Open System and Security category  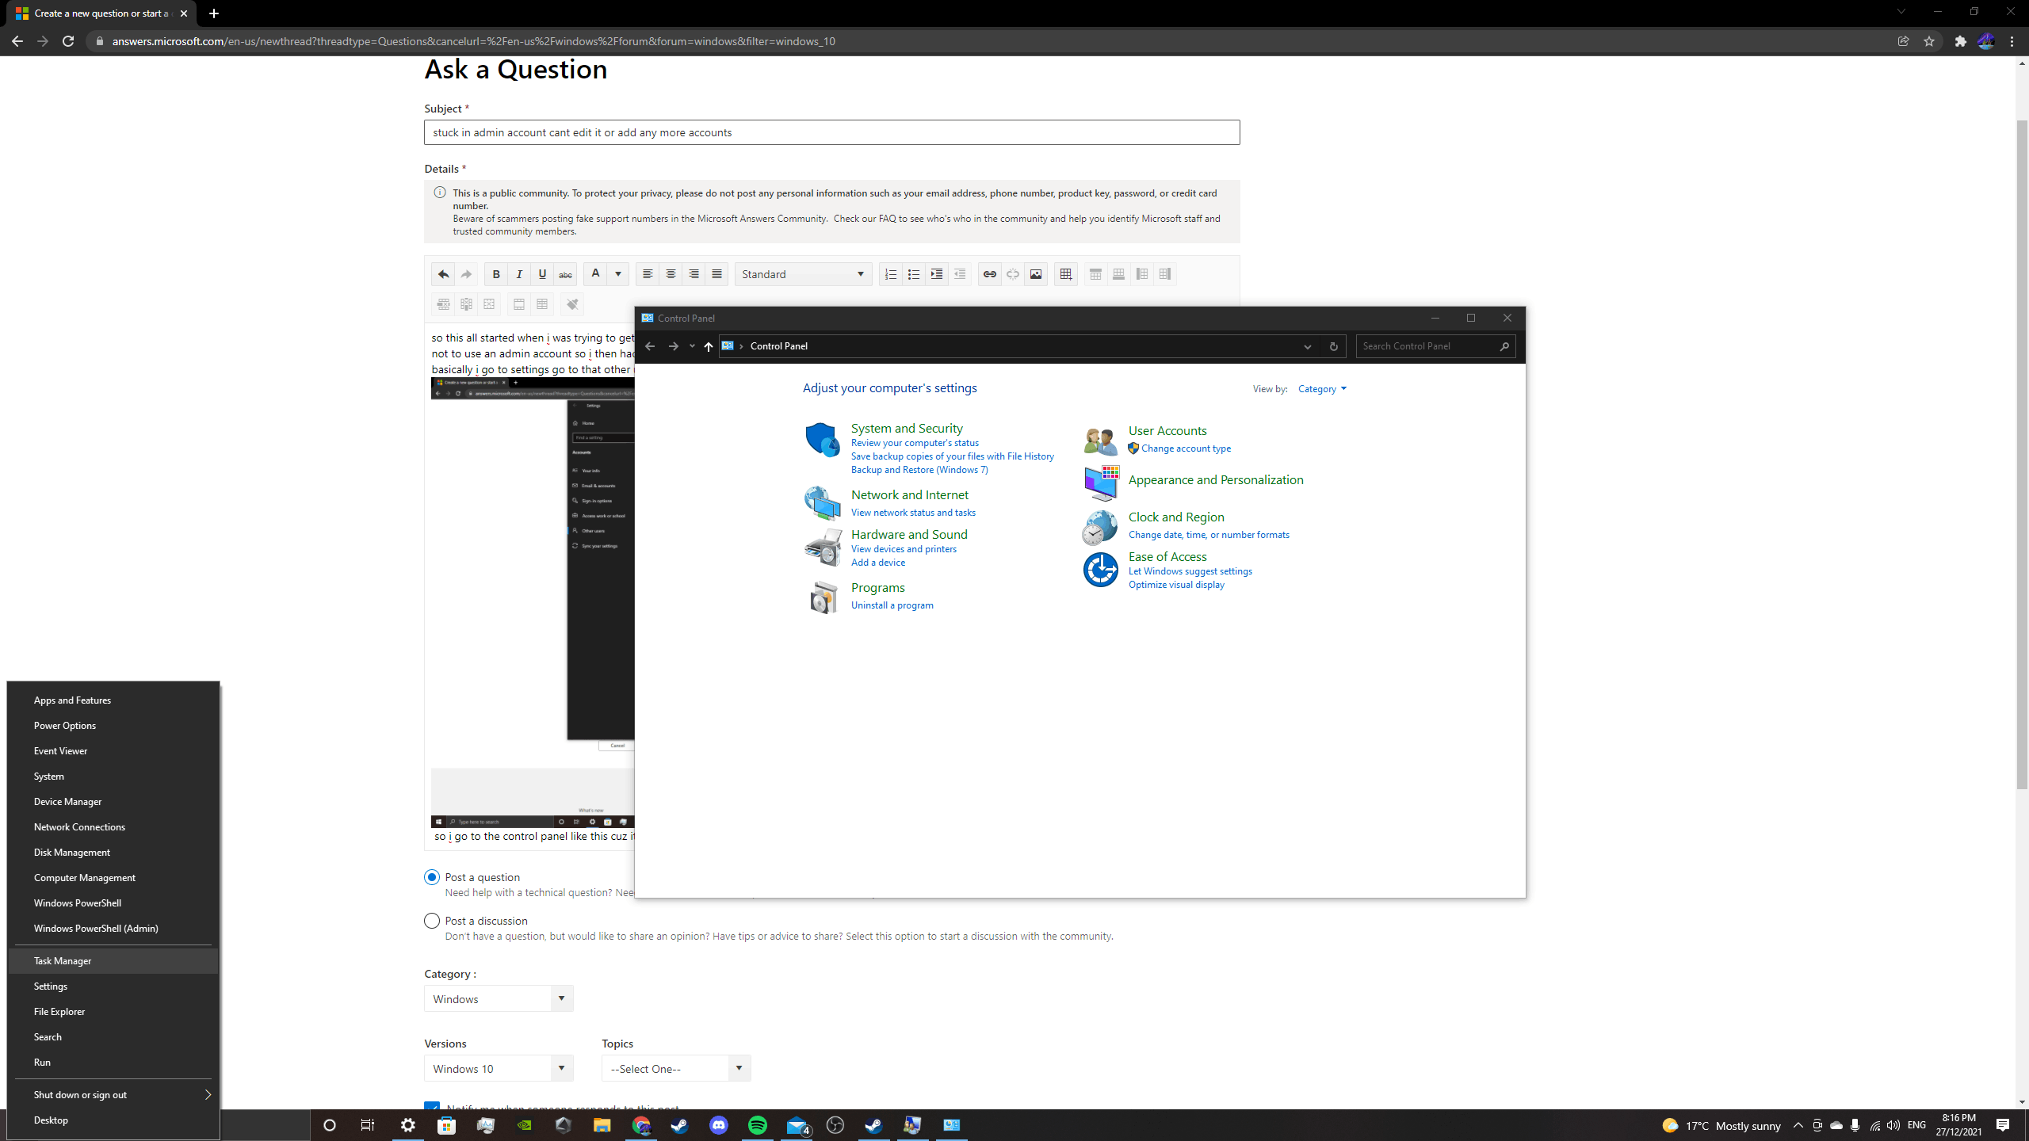tap(907, 428)
